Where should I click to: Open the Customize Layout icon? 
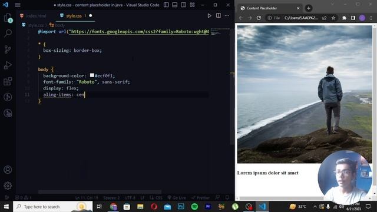192,5
